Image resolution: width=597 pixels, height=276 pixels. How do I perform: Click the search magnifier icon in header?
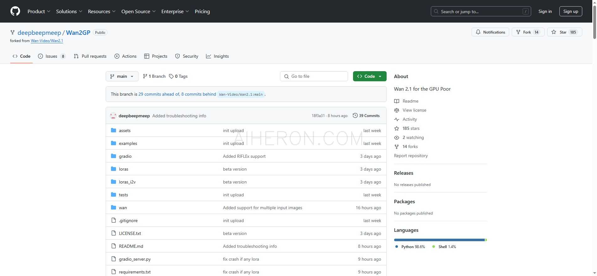[x=436, y=11]
